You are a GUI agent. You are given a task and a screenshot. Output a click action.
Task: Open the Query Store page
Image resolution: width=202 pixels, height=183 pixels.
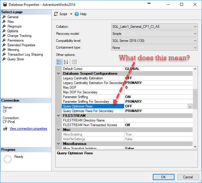coord(16,59)
